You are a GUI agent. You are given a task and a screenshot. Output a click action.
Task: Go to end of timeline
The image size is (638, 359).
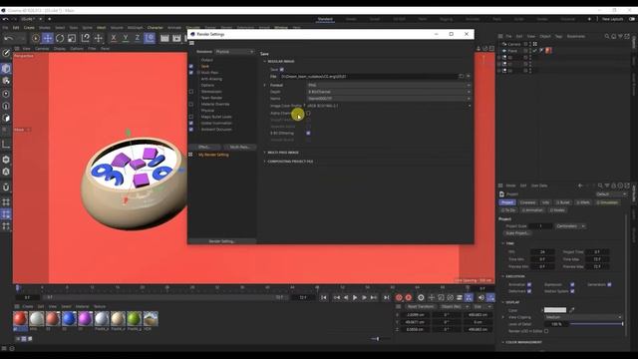point(386,297)
